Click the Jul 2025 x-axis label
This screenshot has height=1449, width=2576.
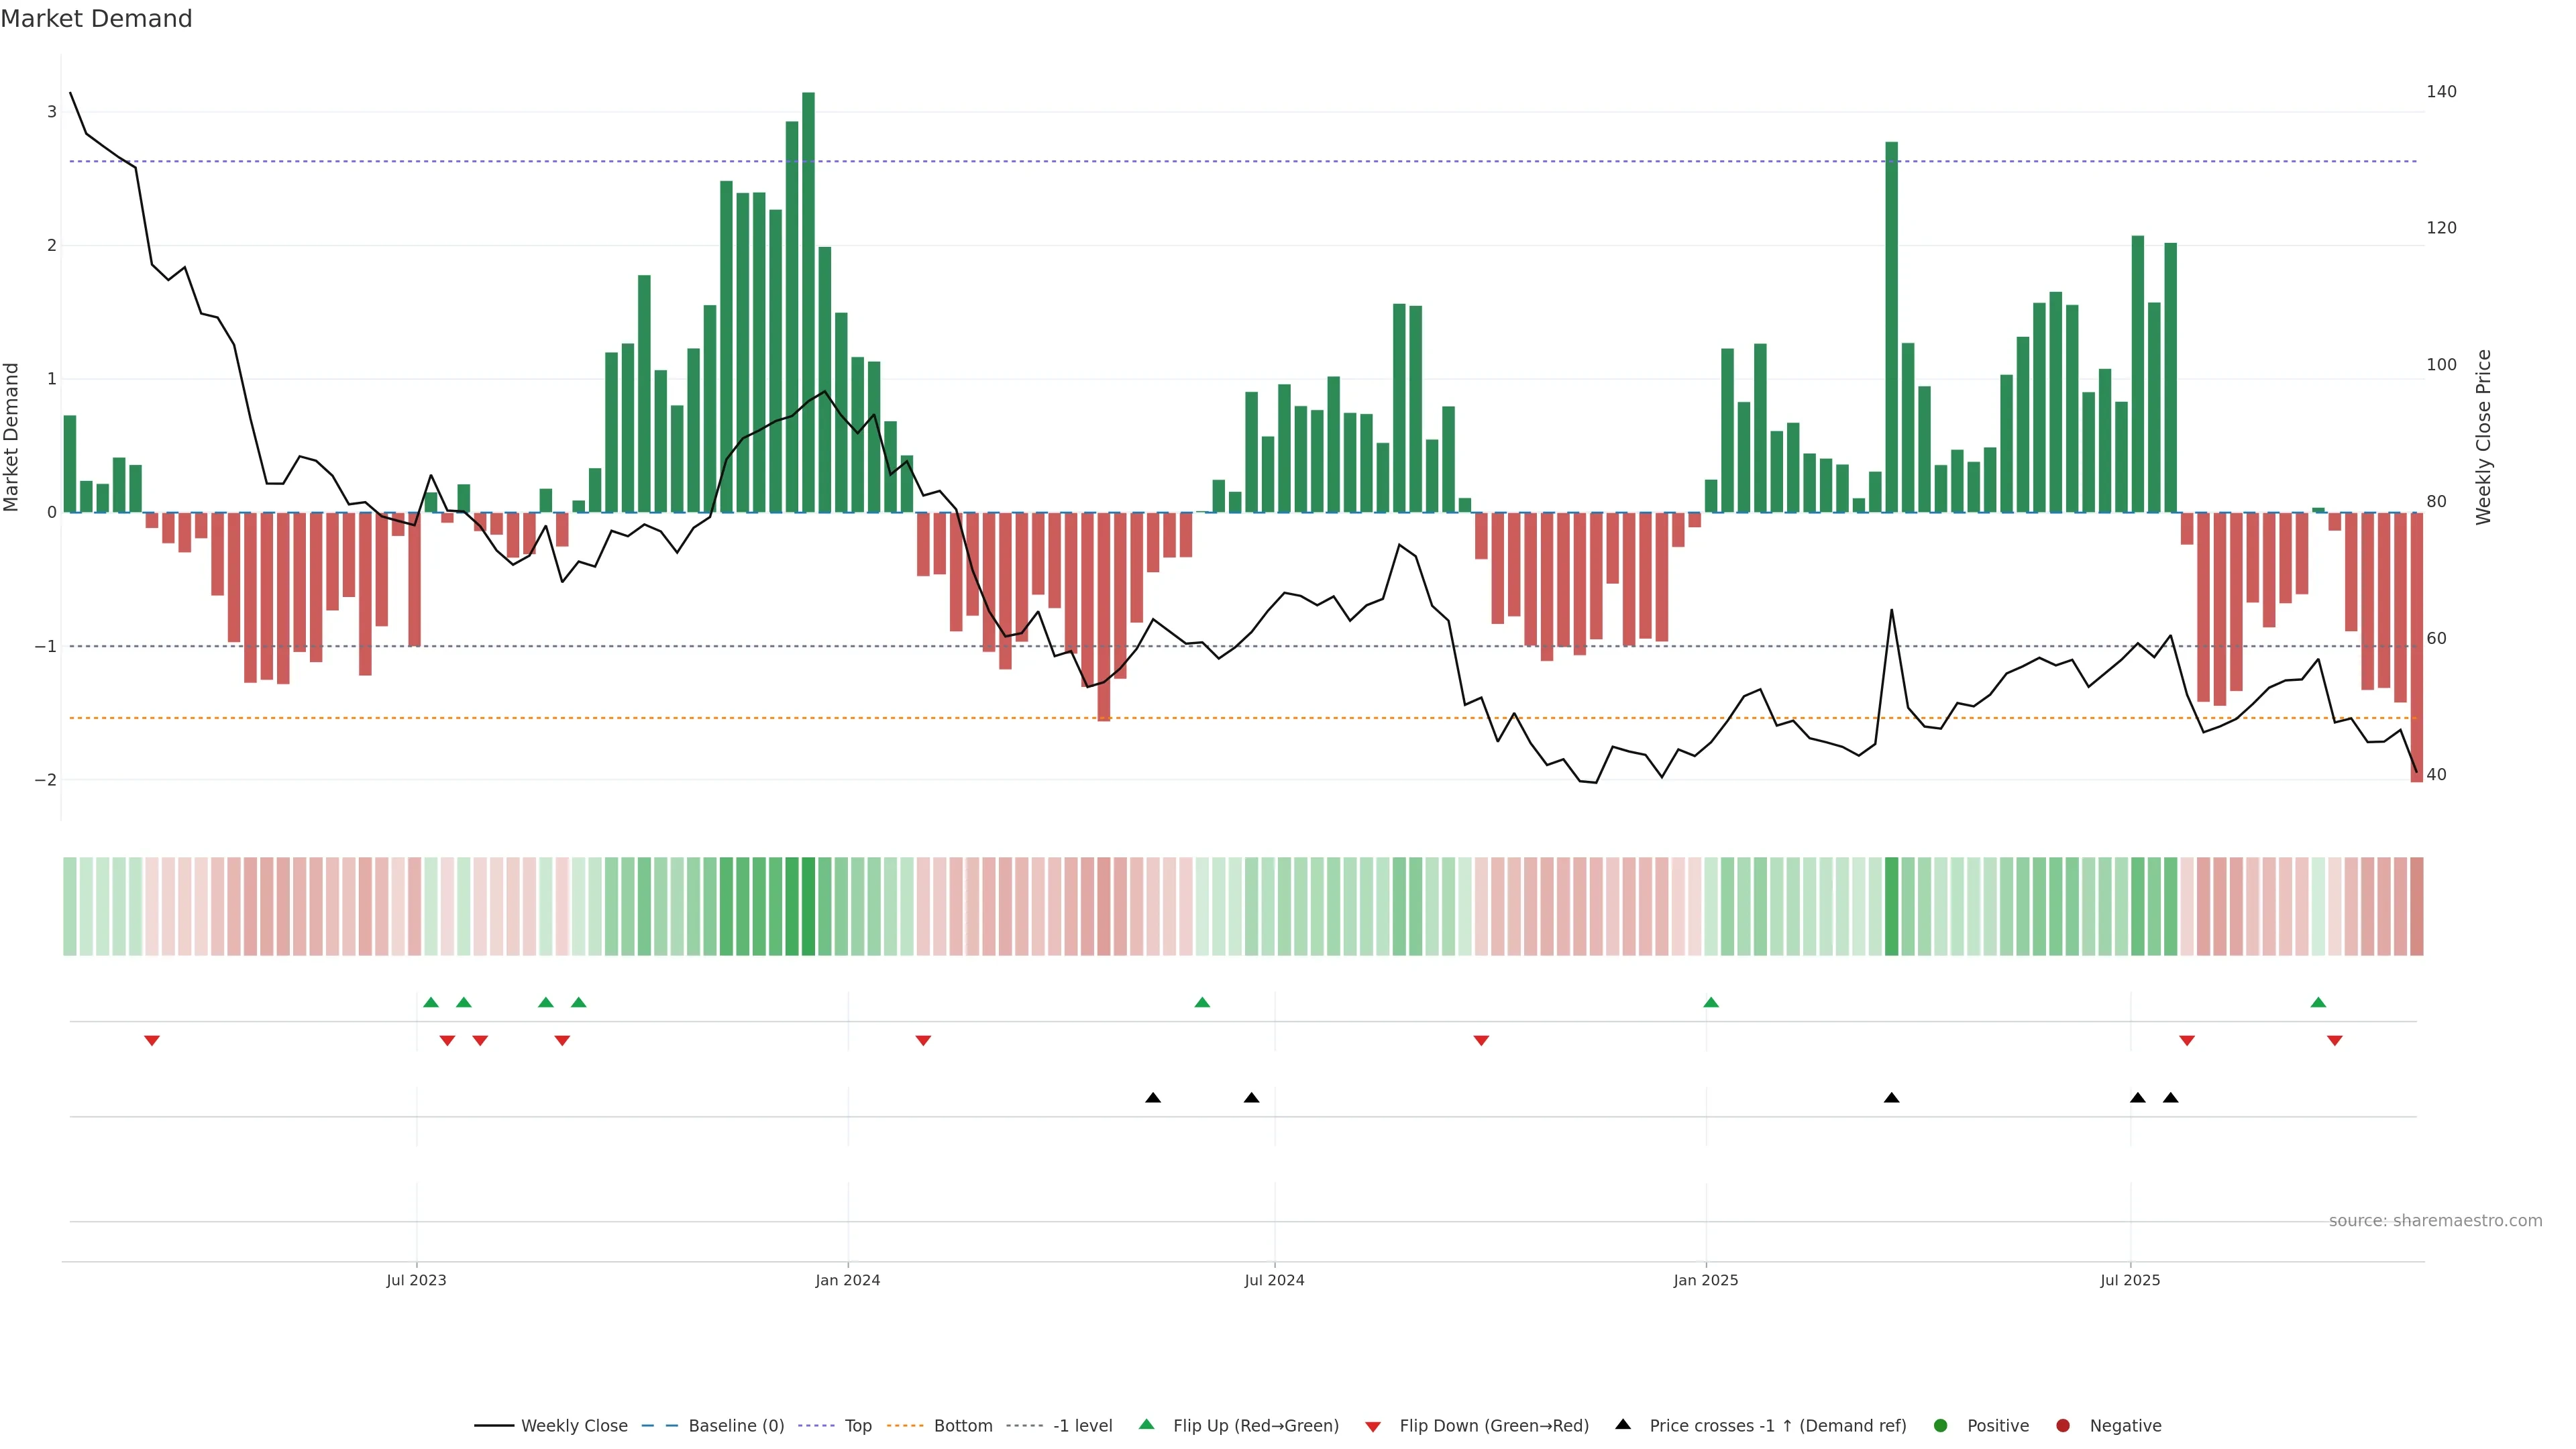coord(2130,1280)
